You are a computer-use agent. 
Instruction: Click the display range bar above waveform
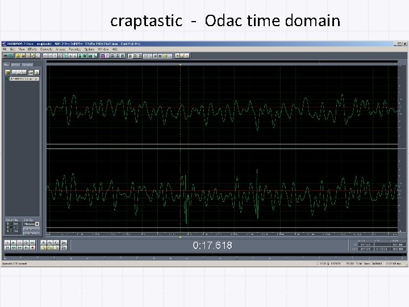pyautogui.click(x=222, y=61)
